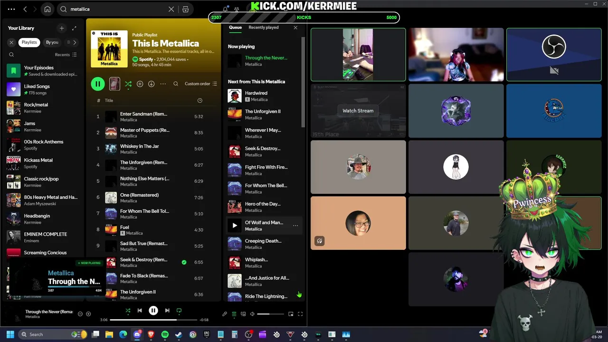This screenshot has width=608, height=342.
Task: Select the OBS logo participant tile
Action: tap(554, 54)
